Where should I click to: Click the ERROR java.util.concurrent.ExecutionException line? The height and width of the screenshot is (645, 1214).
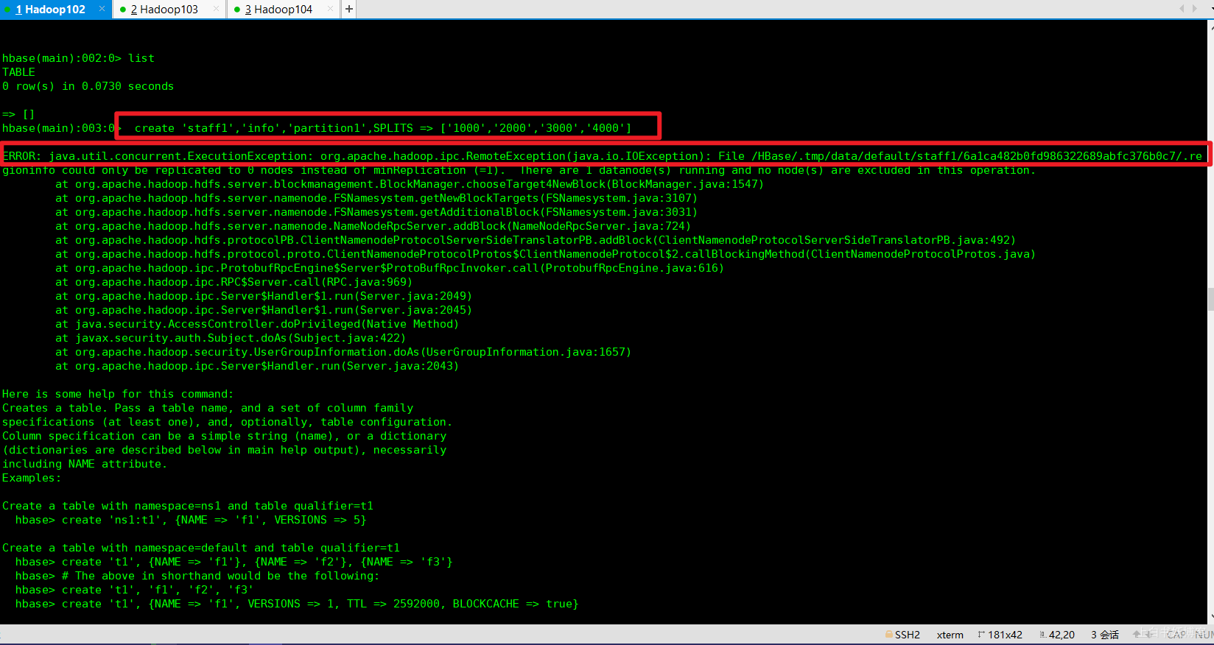pyautogui.click(x=603, y=156)
